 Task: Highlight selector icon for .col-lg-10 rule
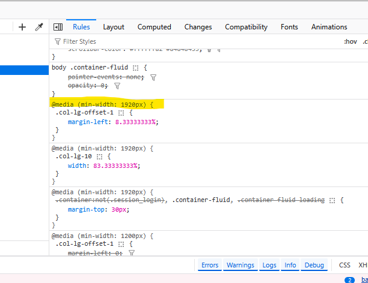tap(99, 156)
